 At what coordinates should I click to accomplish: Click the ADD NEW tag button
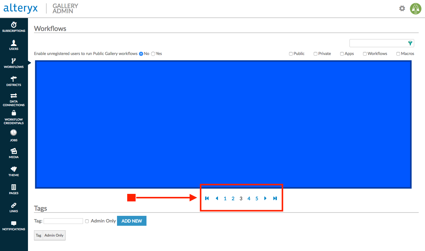pos(132,221)
